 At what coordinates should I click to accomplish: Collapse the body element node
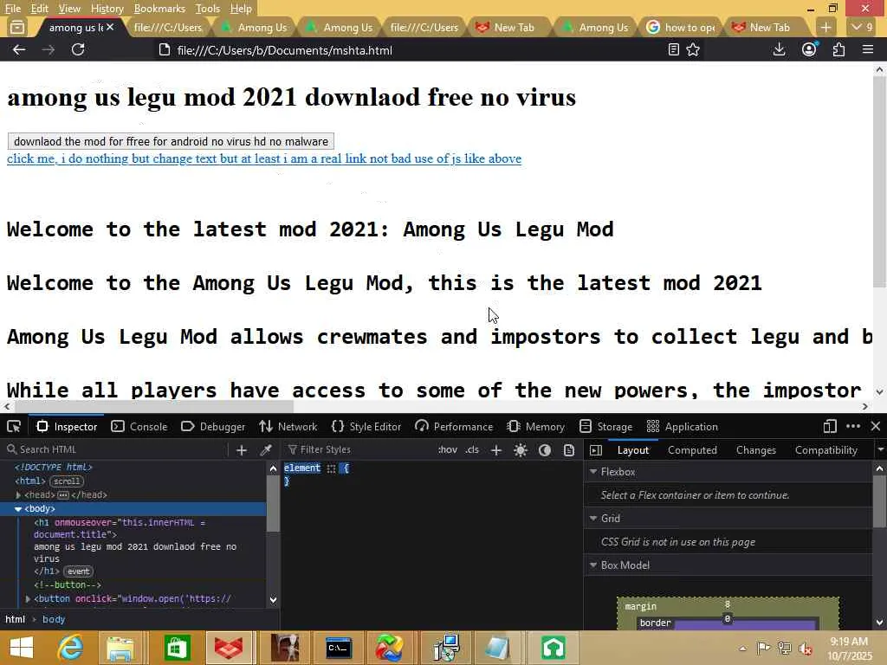[x=18, y=509]
